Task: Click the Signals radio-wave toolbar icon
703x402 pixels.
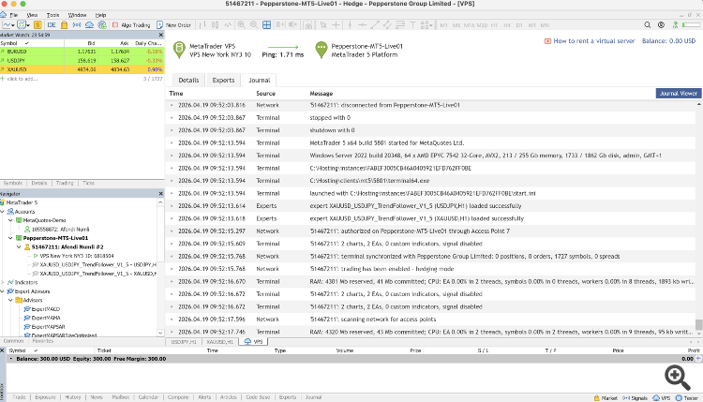Action: (77, 25)
